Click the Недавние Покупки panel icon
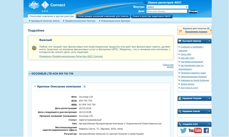Screen dimensions: 229x137 click(180, 99)
